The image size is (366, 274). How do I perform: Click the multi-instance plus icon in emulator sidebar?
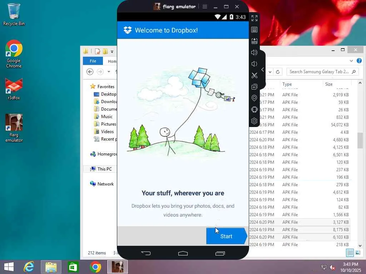pos(254,87)
